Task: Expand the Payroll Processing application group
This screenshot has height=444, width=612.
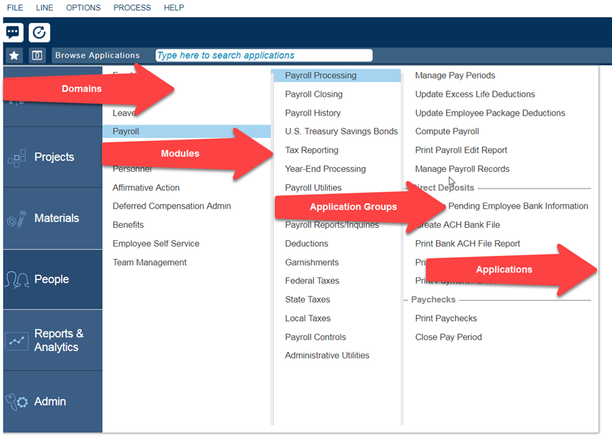Action: (320, 75)
